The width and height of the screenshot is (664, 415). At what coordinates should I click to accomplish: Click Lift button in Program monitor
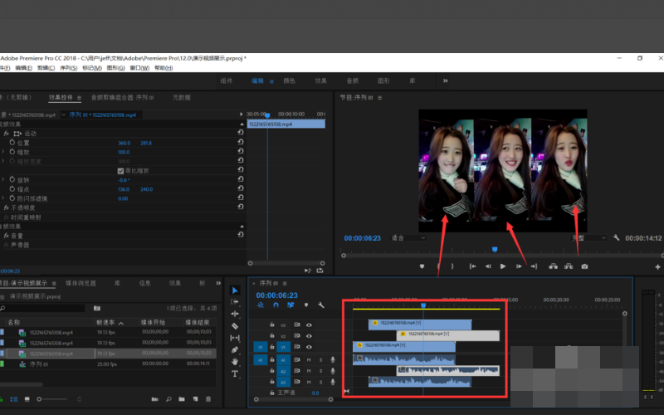click(x=553, y=266)
